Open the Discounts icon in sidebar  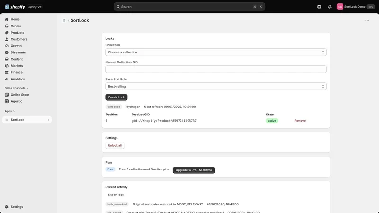pos(7,53)
